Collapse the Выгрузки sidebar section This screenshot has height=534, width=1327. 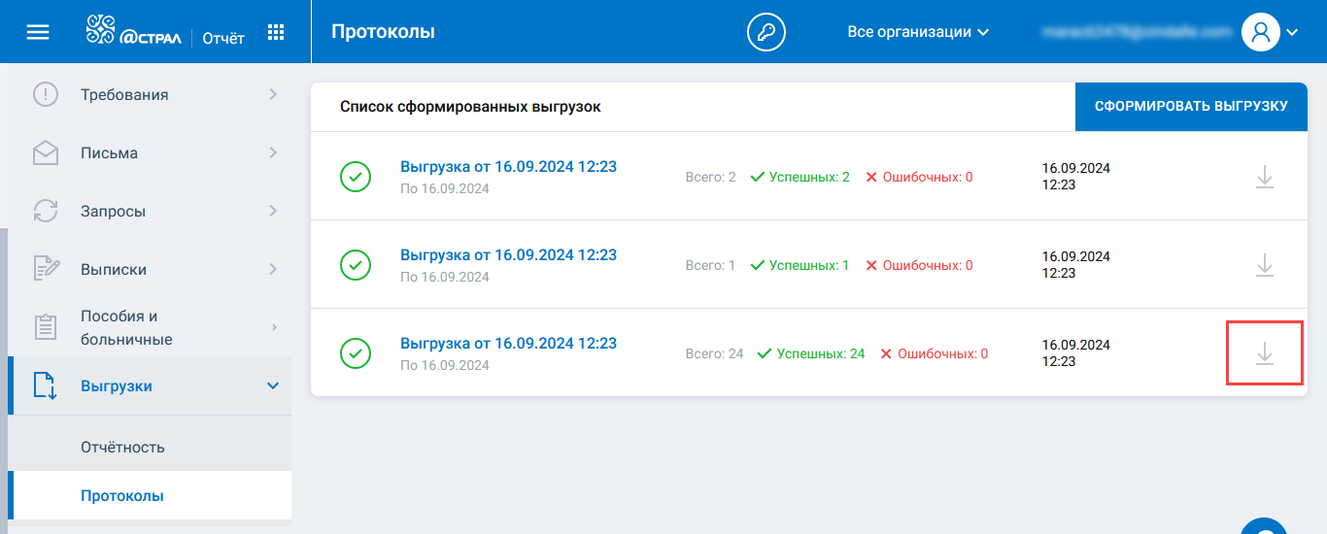click(x=272, y=386)
